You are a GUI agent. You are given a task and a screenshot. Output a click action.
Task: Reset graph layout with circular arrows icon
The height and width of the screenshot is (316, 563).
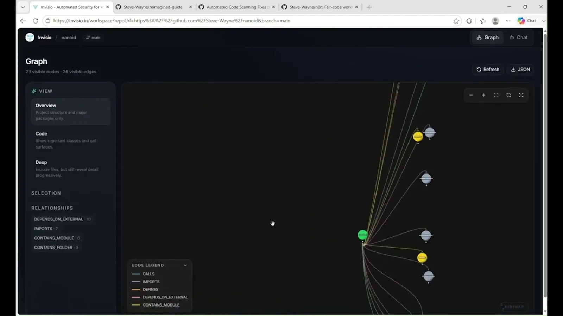pos(508,95)
